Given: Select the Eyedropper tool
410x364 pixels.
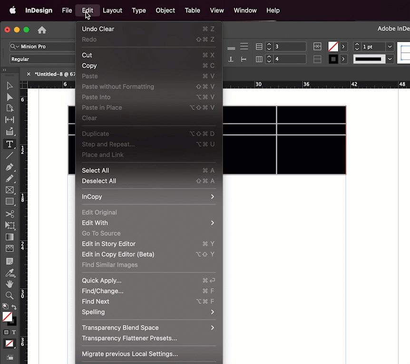Looking at the screenshot, I should click(10, 273).
